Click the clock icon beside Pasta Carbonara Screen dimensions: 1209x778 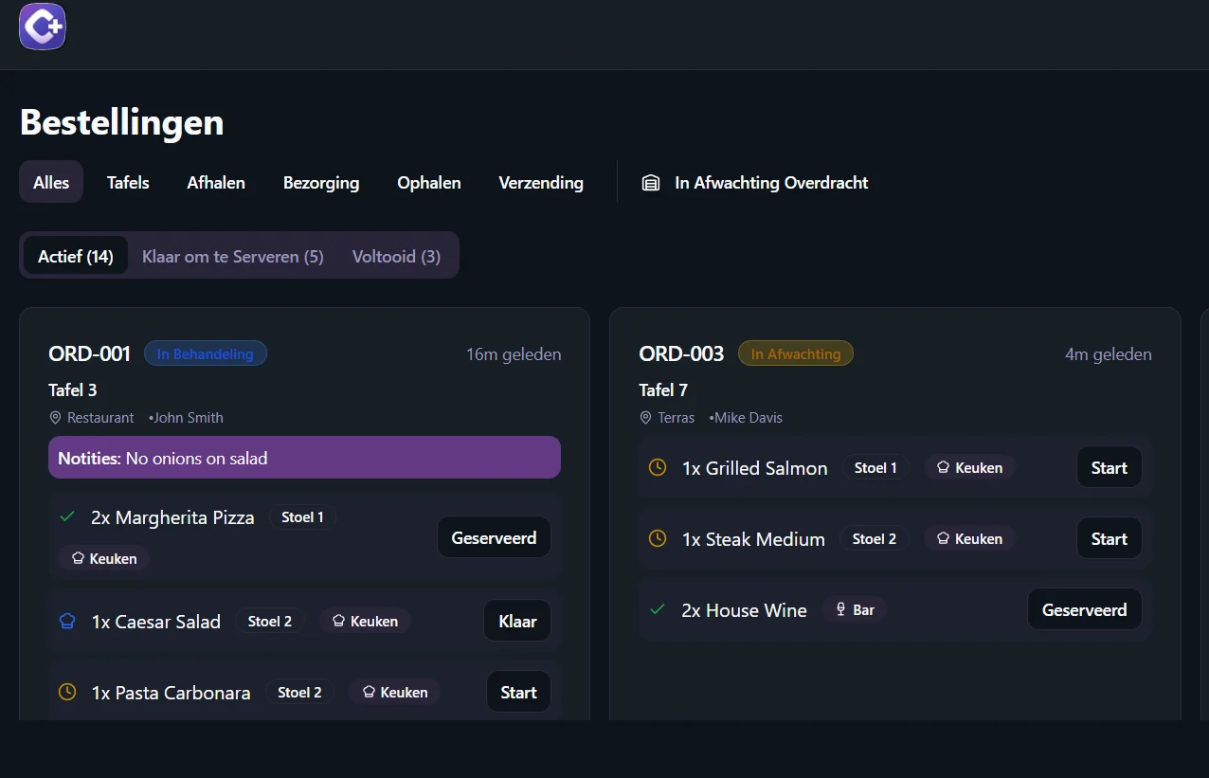click(x=67, y=692)
